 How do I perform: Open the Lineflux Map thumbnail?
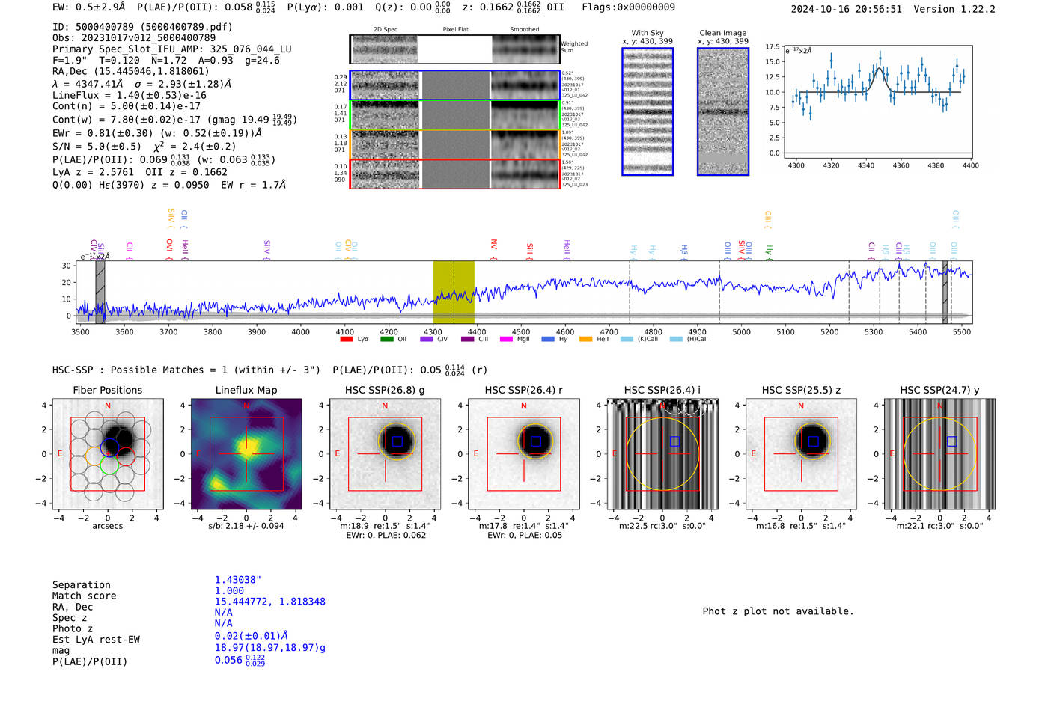pyautogui.click(x=246, y=454)
